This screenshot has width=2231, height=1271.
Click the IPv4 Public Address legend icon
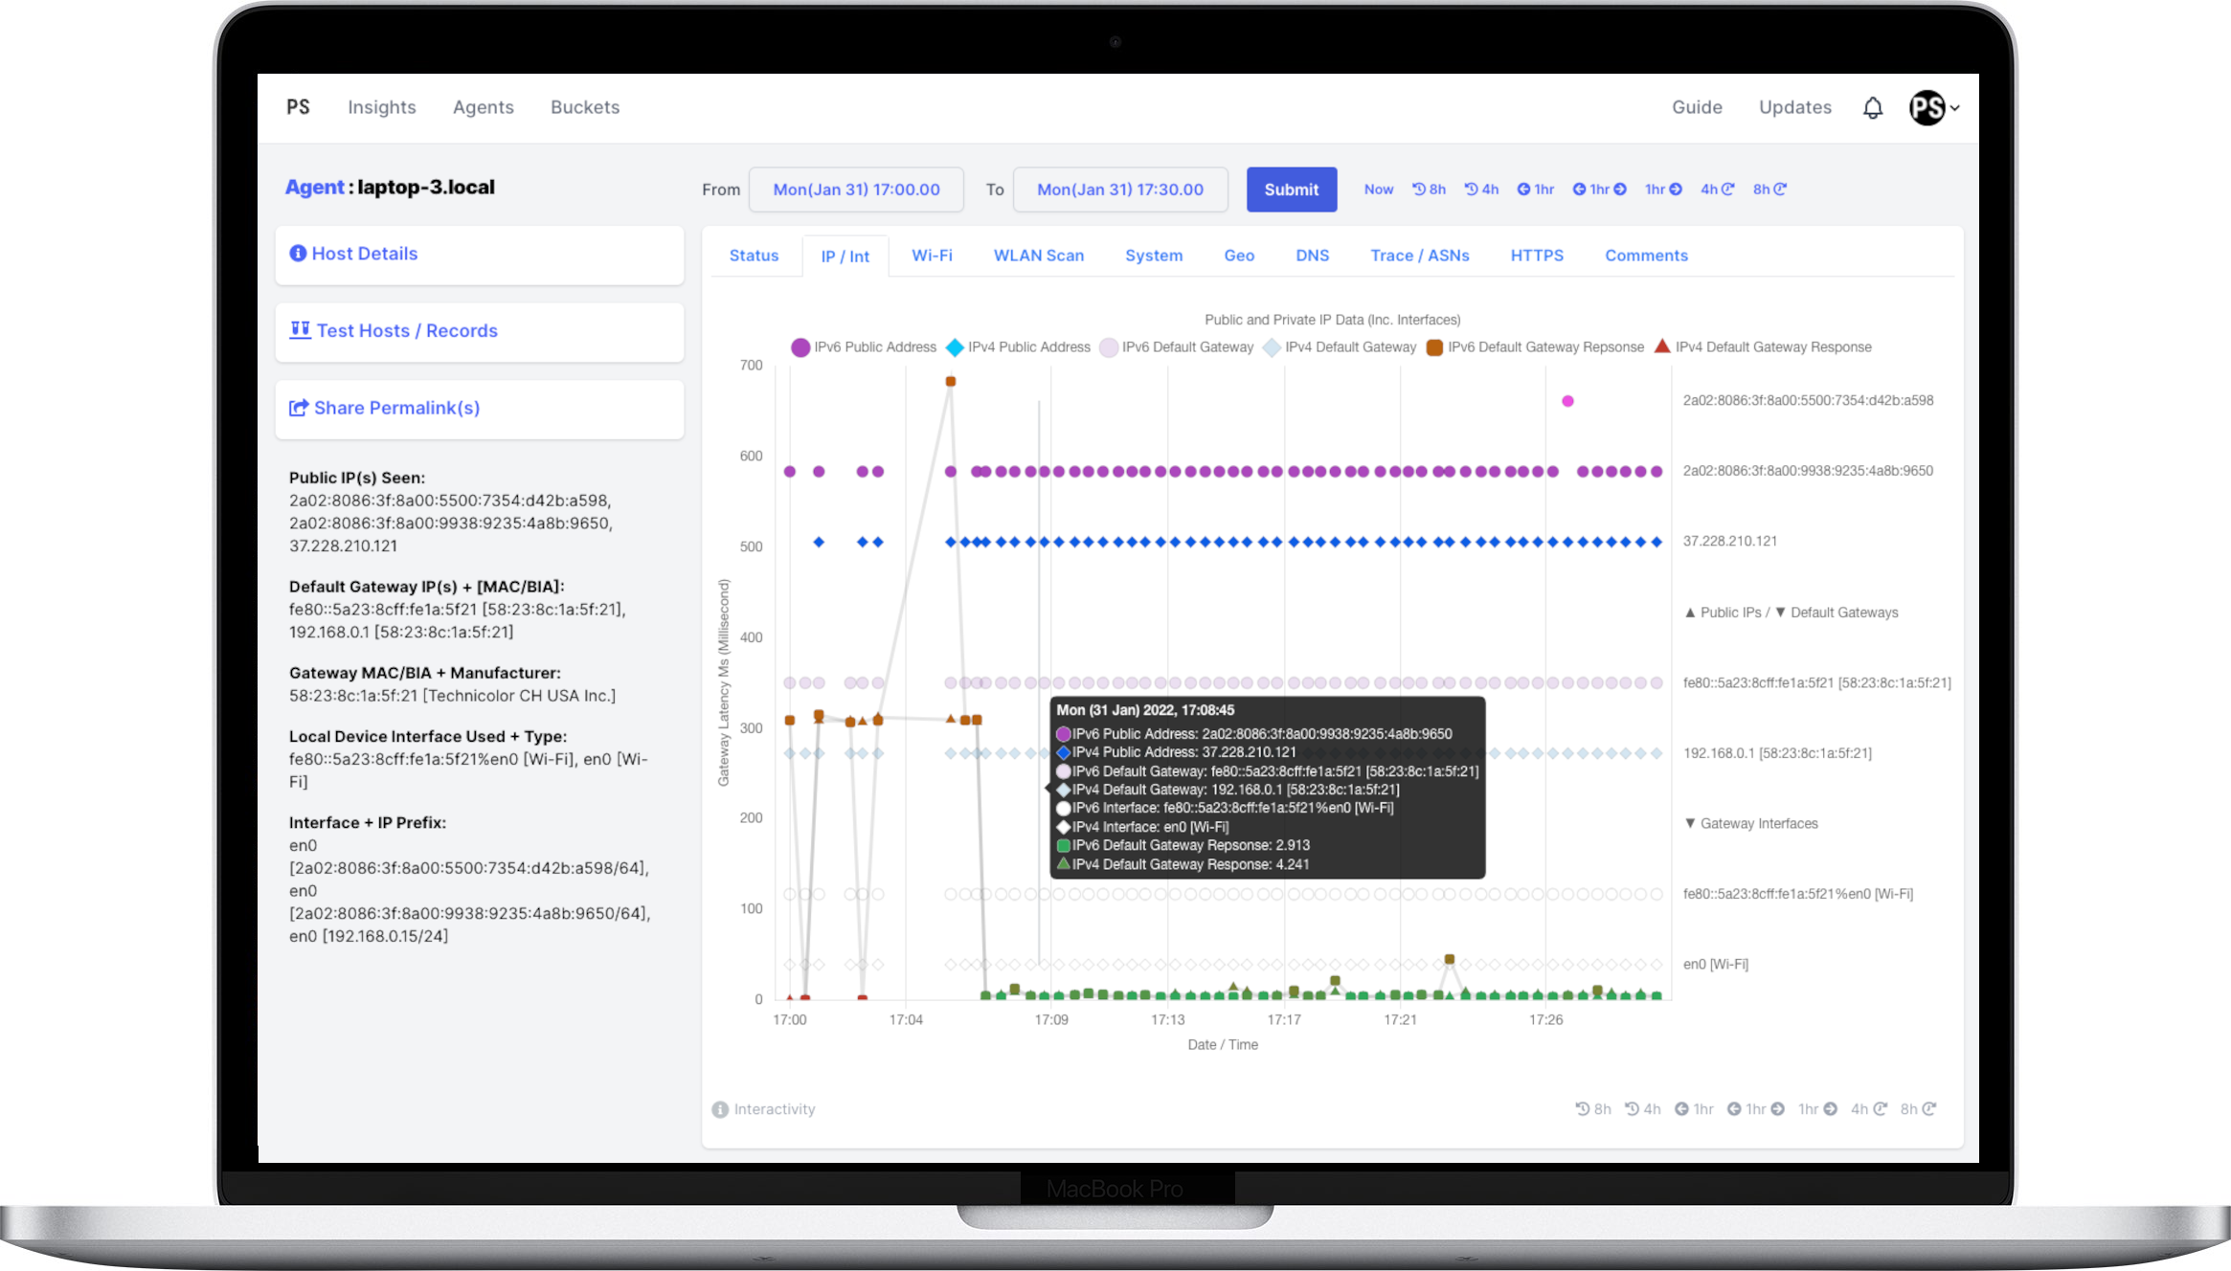(955, 346)
